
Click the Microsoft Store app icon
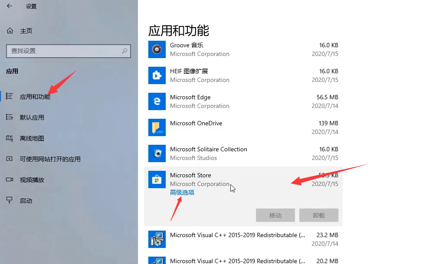[x=157, y=179]
